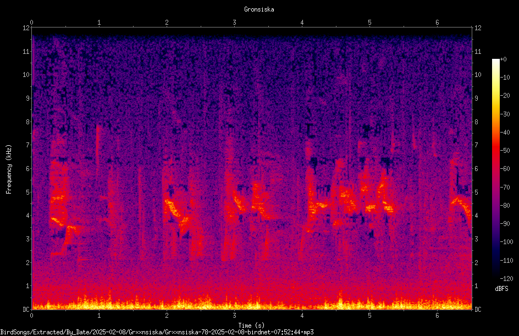Click the 4 kHz label on left axis
The image size is (519, 336).
(x=28, y=216)
